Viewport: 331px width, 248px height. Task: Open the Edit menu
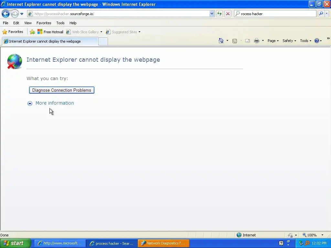point(16,23)
